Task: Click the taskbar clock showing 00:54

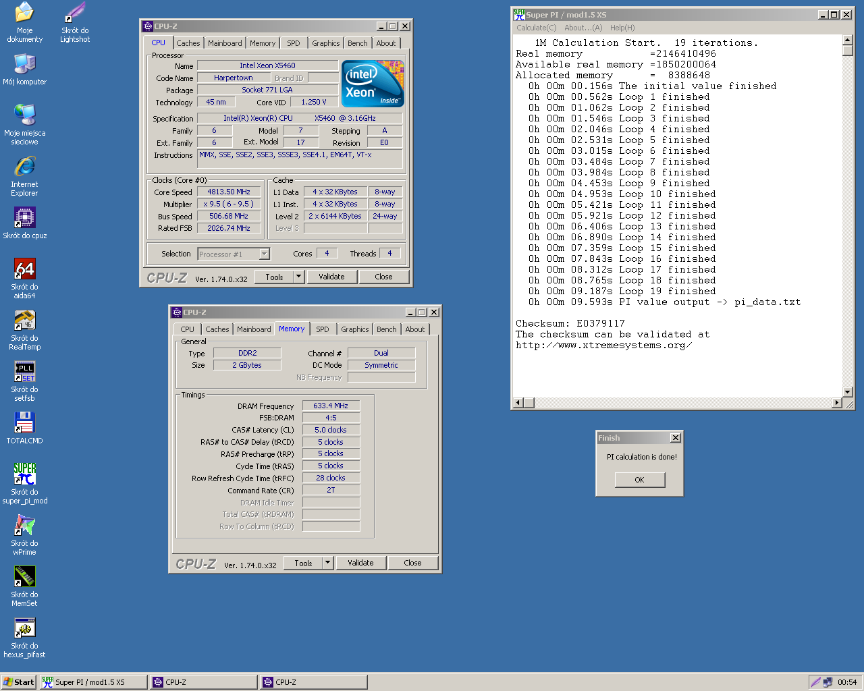Action: click(847, 682)
